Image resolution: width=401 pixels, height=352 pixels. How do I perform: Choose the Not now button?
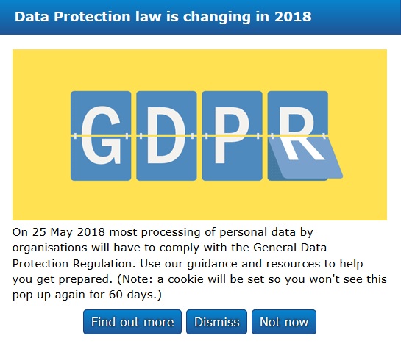click(284, 322)
